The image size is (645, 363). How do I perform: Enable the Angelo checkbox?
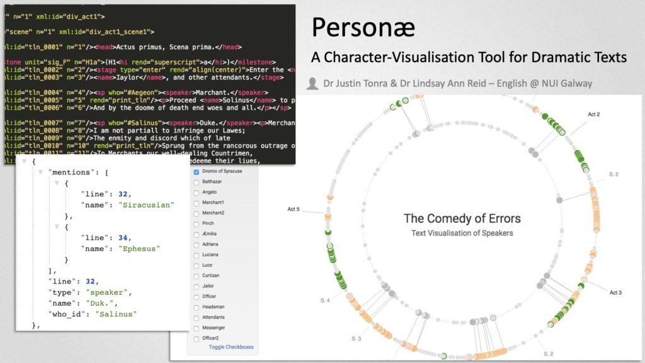point(197,193)
